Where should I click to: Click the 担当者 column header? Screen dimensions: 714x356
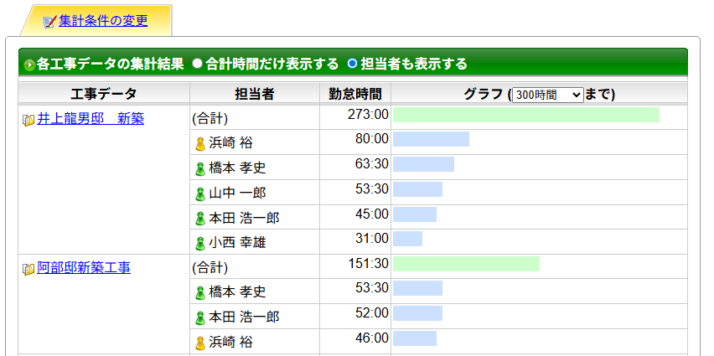[x=255, y=94]
